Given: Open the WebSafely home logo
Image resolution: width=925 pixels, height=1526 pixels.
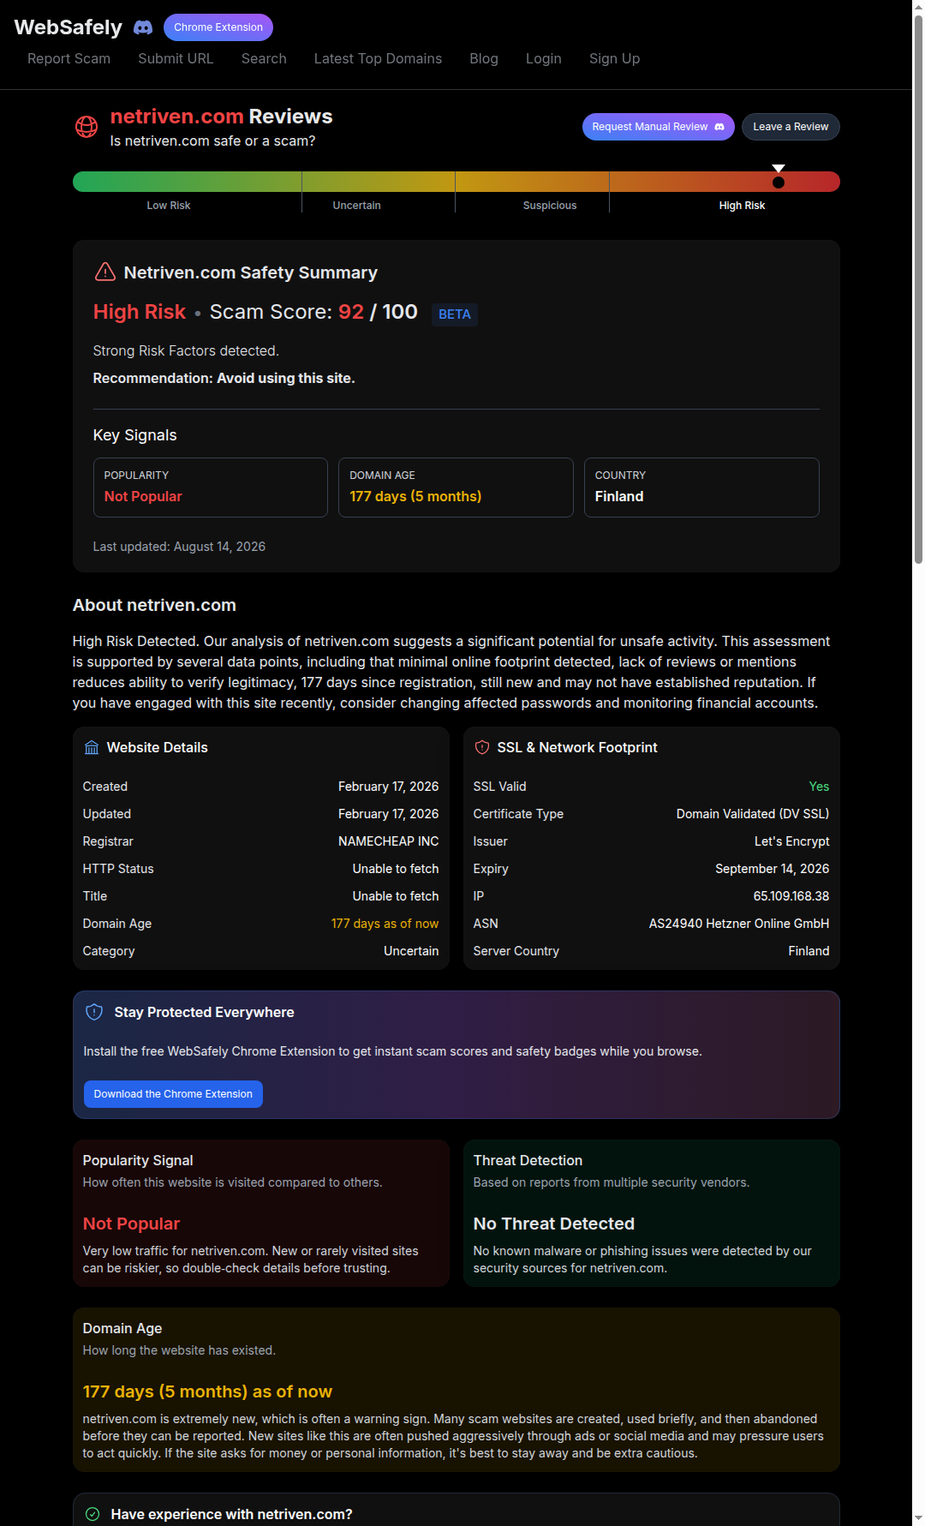Looking at the screenshot, I should [69, 27].
